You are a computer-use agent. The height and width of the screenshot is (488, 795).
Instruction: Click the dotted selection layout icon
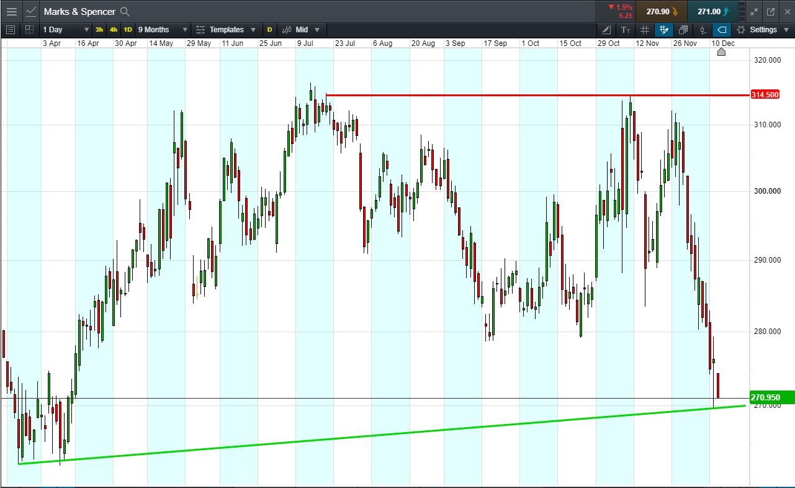pos(29,29)
